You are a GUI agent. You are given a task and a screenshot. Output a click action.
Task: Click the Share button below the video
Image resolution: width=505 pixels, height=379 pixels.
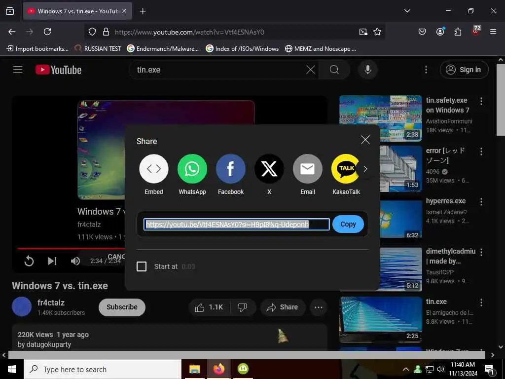point(282,307)
